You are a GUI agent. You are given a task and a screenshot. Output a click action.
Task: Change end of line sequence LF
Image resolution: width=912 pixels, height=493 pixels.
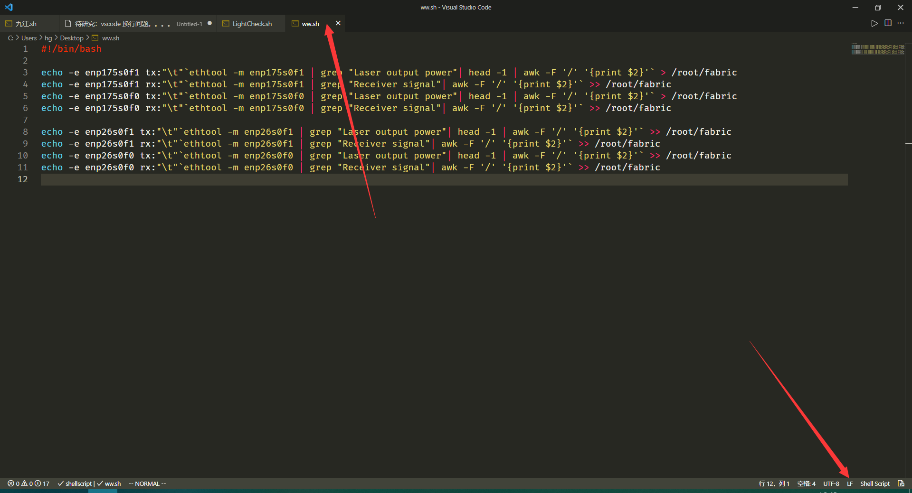850,484
